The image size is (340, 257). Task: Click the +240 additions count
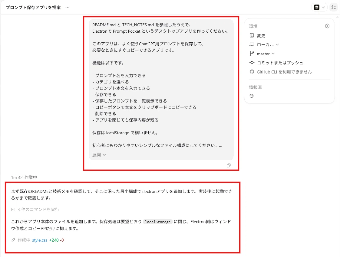[54, 240]
